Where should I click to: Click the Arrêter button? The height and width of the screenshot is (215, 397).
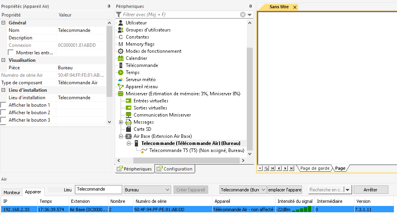click(371, 190)
